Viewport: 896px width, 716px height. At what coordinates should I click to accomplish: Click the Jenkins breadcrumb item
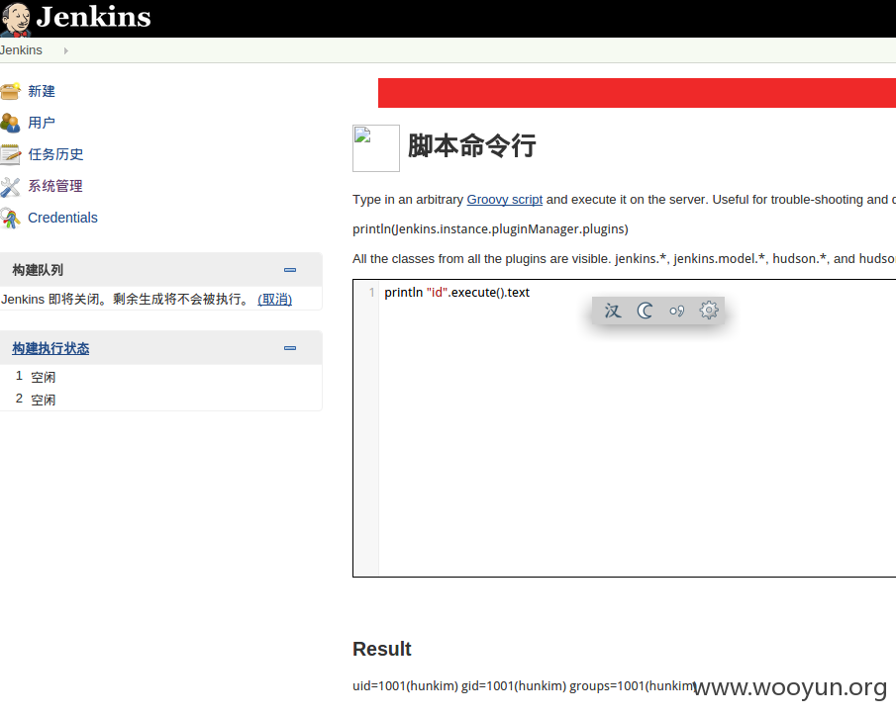pos(21,50)
